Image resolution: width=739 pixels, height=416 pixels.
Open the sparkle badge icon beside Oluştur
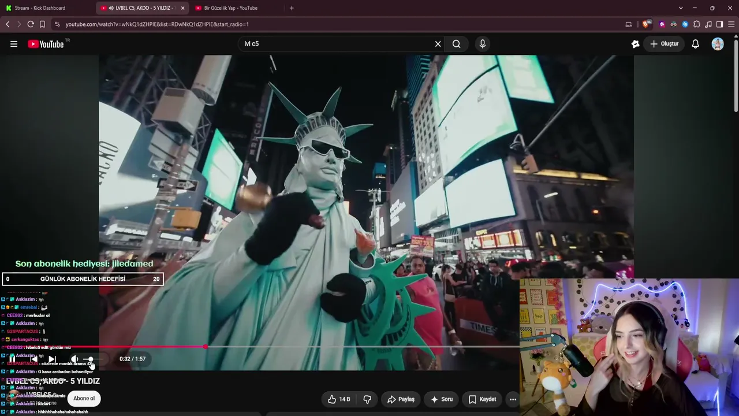tap(636, 44)
